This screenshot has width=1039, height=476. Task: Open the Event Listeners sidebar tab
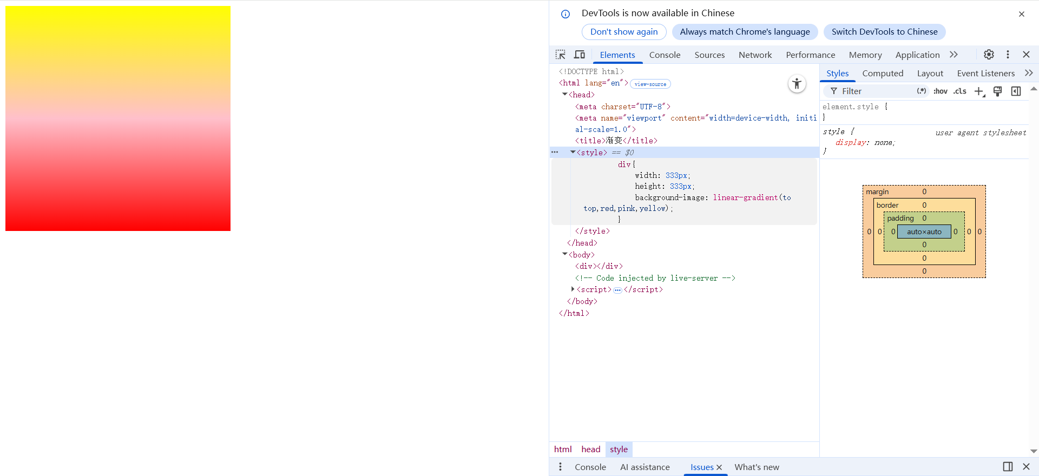click(x=985, y=73)
